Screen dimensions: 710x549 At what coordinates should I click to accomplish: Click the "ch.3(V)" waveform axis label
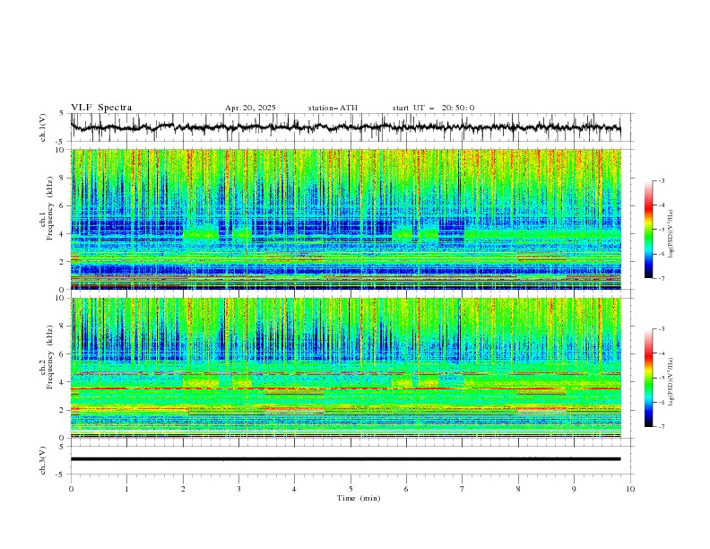tap(43, 460)
